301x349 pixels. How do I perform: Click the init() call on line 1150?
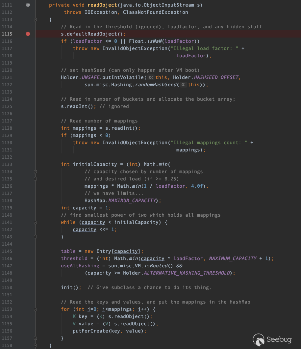point(70,287)
